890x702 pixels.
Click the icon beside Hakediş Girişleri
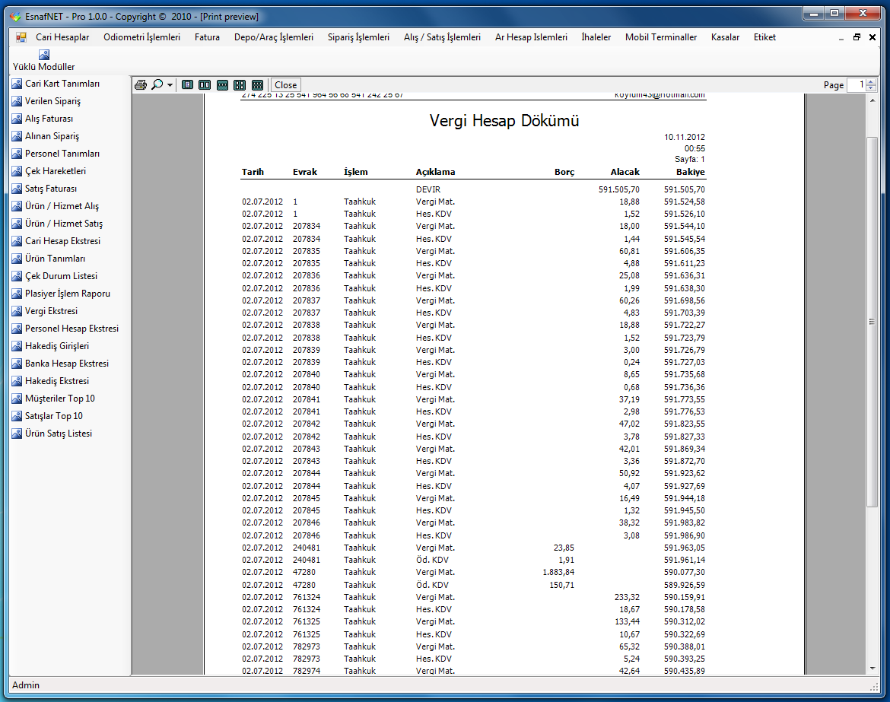[x=17, y=346]
